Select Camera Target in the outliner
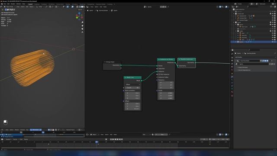 click(243, 20)
